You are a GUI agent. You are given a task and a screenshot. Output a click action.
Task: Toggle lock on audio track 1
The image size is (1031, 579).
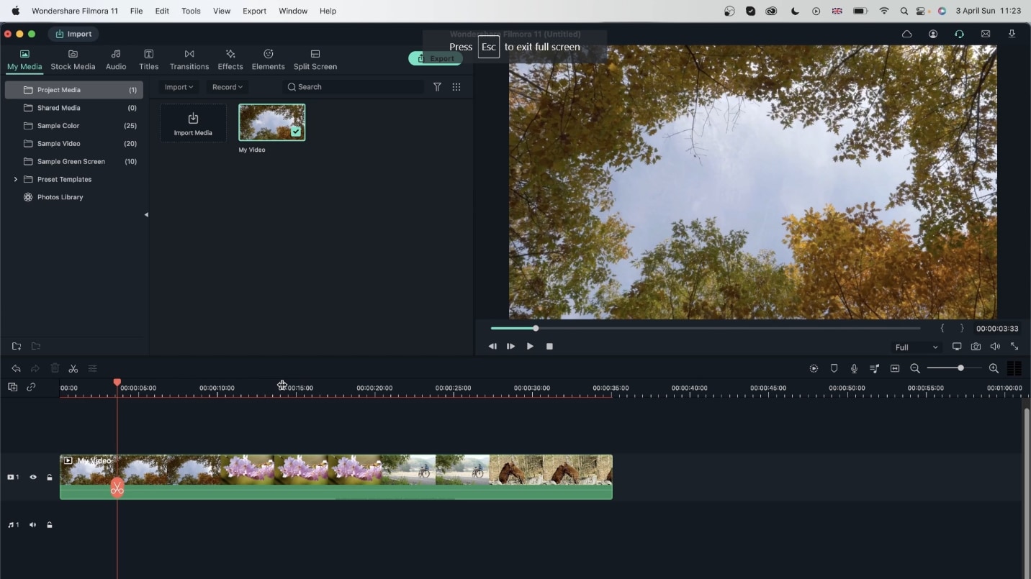50,525
